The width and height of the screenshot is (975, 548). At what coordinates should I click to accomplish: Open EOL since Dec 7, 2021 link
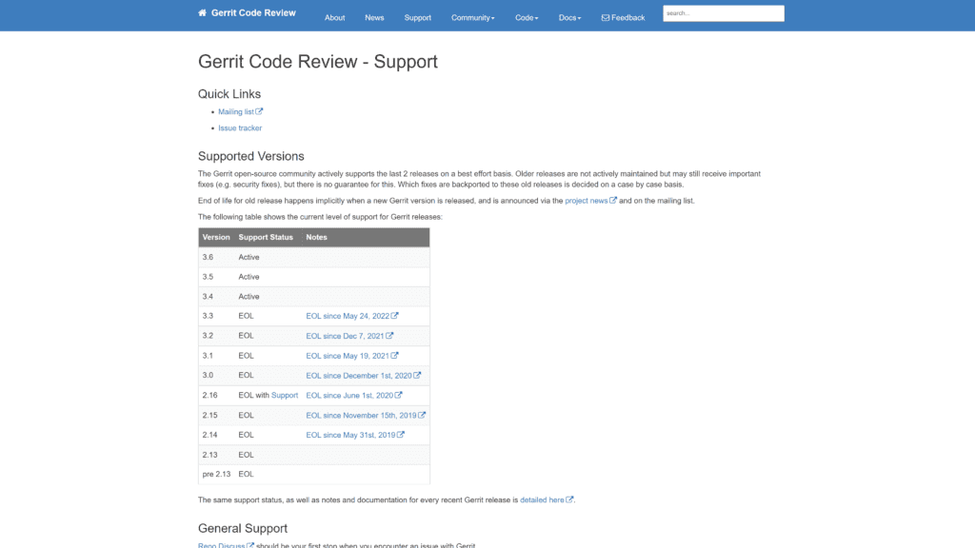[x=345, y=336]
